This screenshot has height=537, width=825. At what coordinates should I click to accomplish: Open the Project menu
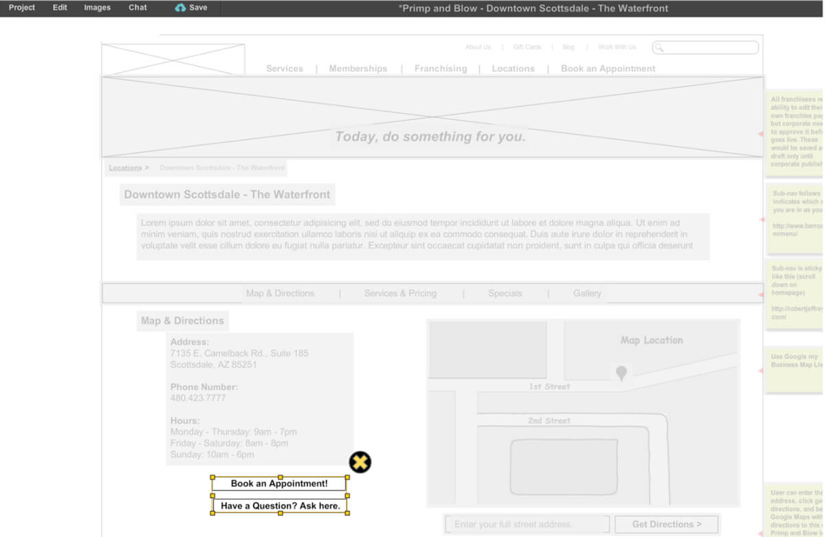(x=21, y=8)
